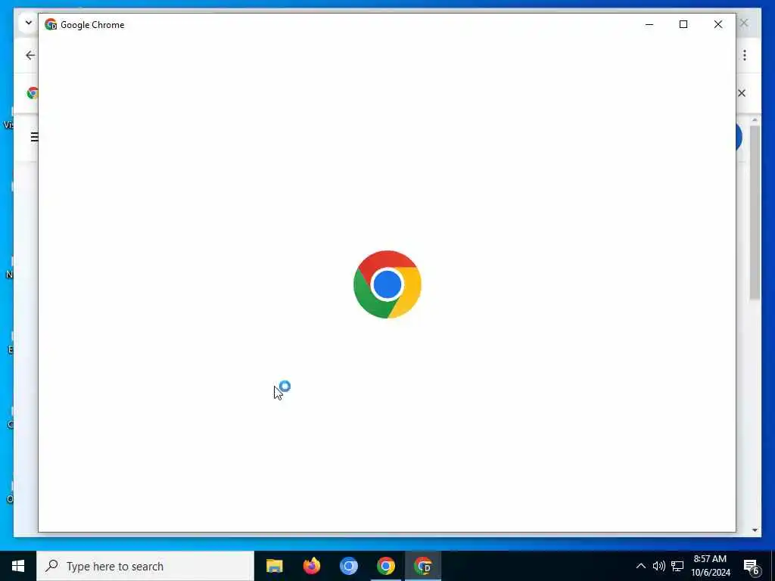Open the volume control in the tray
This screenshot has height=581, width=775.
pyautogui.click(x=659, y=566)
